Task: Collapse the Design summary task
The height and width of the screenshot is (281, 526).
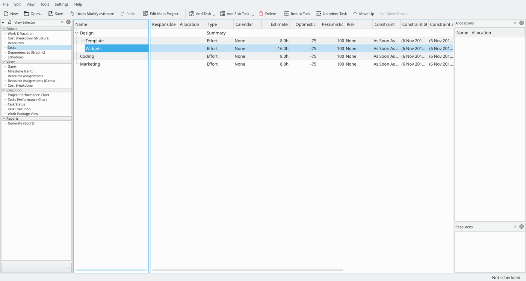Action: pyautogui.click(x=76, y=33)
